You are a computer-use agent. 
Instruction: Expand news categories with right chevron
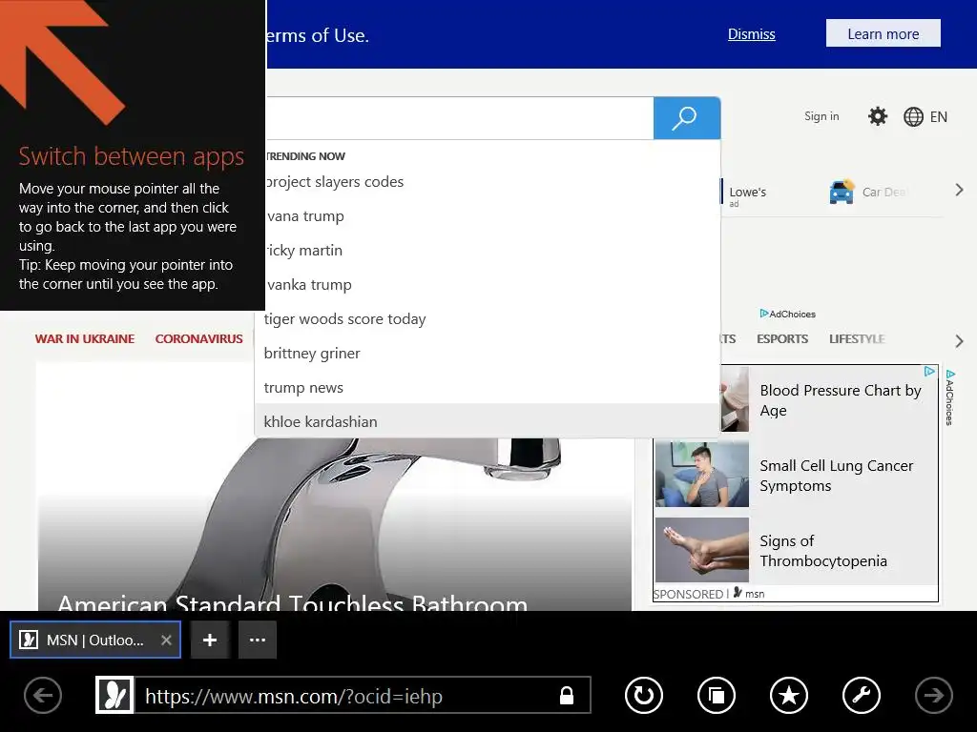point(960,341)
